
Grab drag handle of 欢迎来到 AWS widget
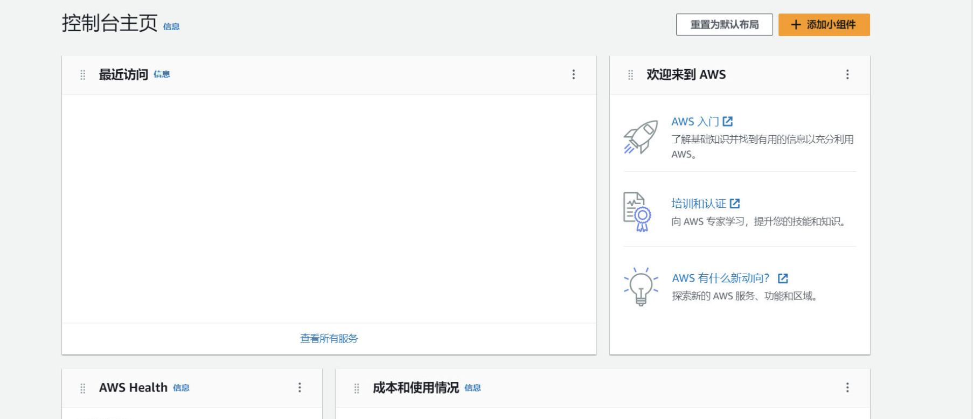[630, 75]
